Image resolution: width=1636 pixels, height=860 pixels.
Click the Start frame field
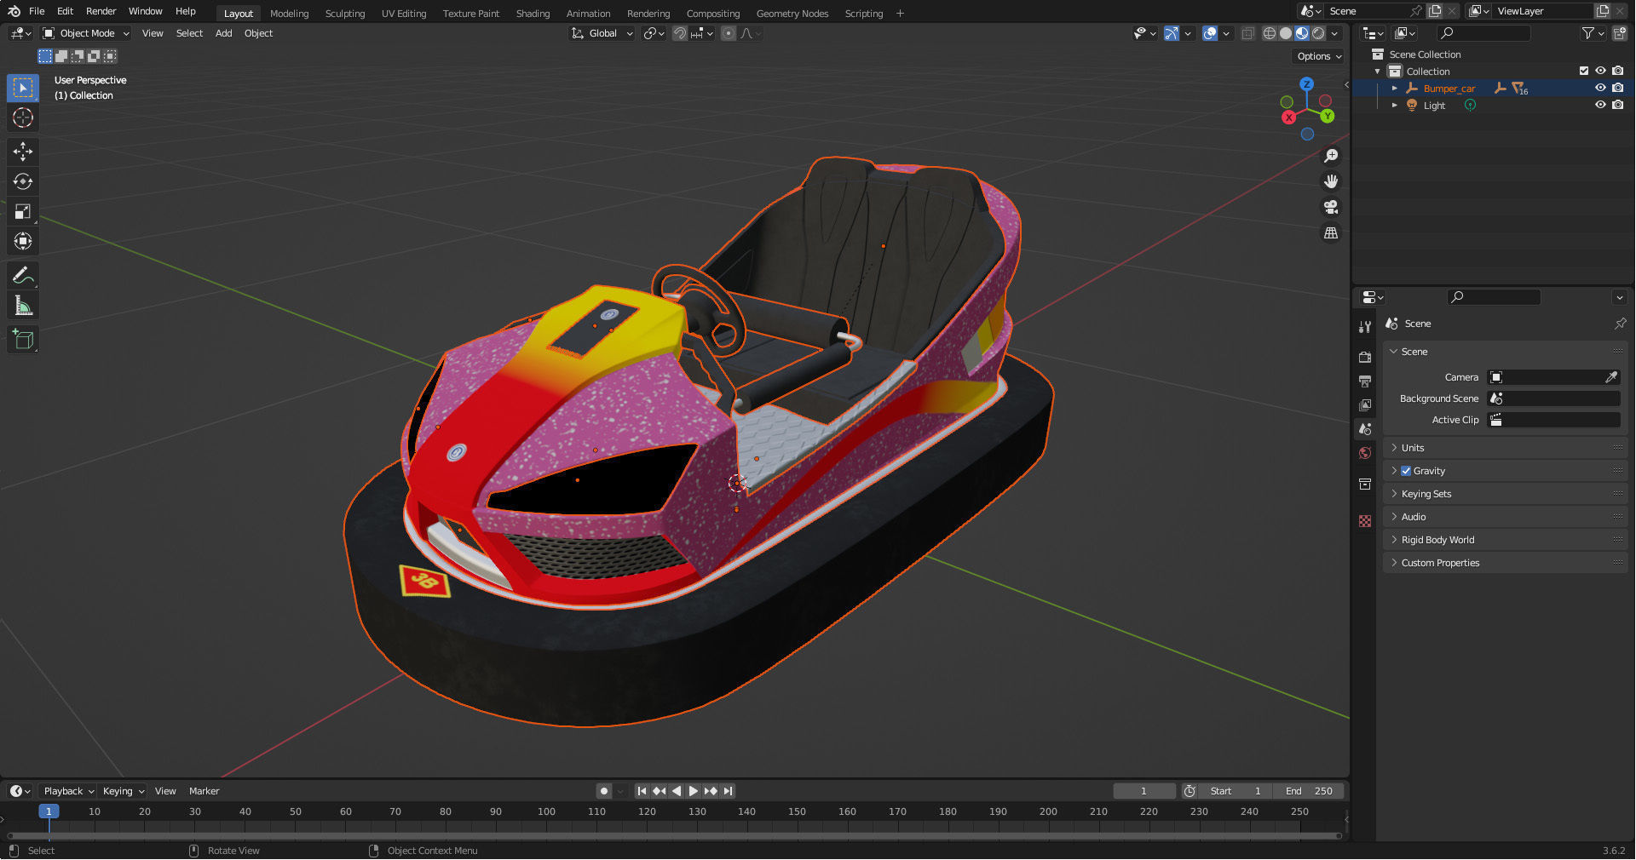(1237, 791)
